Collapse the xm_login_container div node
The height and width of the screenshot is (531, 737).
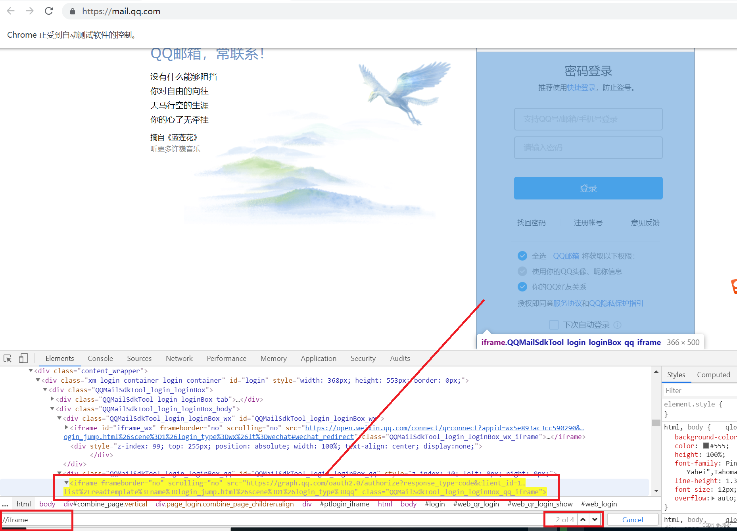[x=38, y=380]
